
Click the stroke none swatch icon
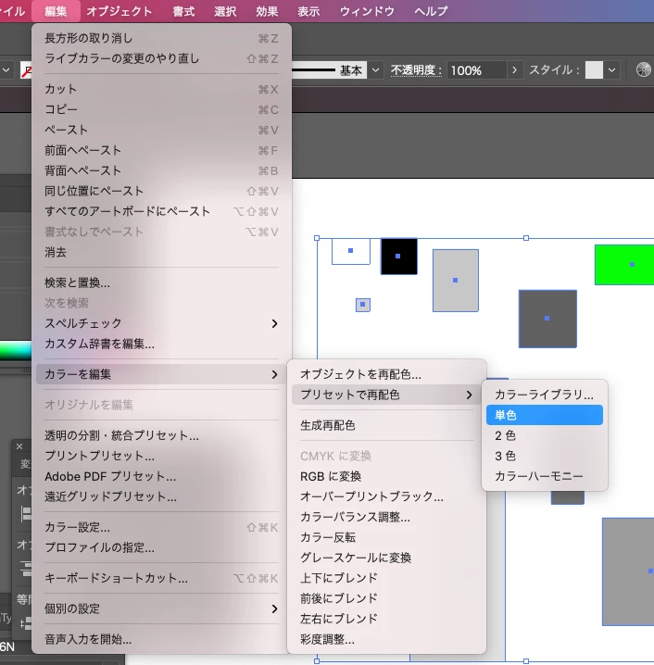26,70
